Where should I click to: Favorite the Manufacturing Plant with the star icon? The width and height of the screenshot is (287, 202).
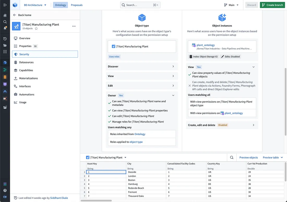(x=36, y=28)
